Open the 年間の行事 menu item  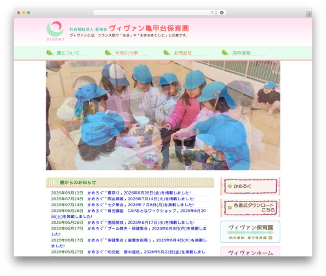point(126,53)
